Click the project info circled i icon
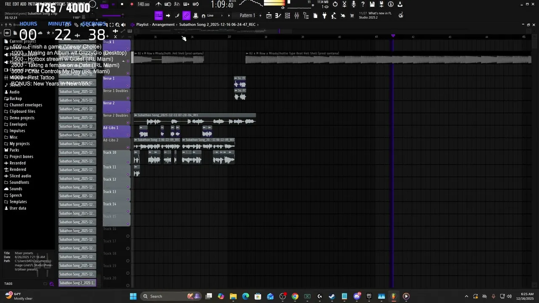 pos(391,4)
